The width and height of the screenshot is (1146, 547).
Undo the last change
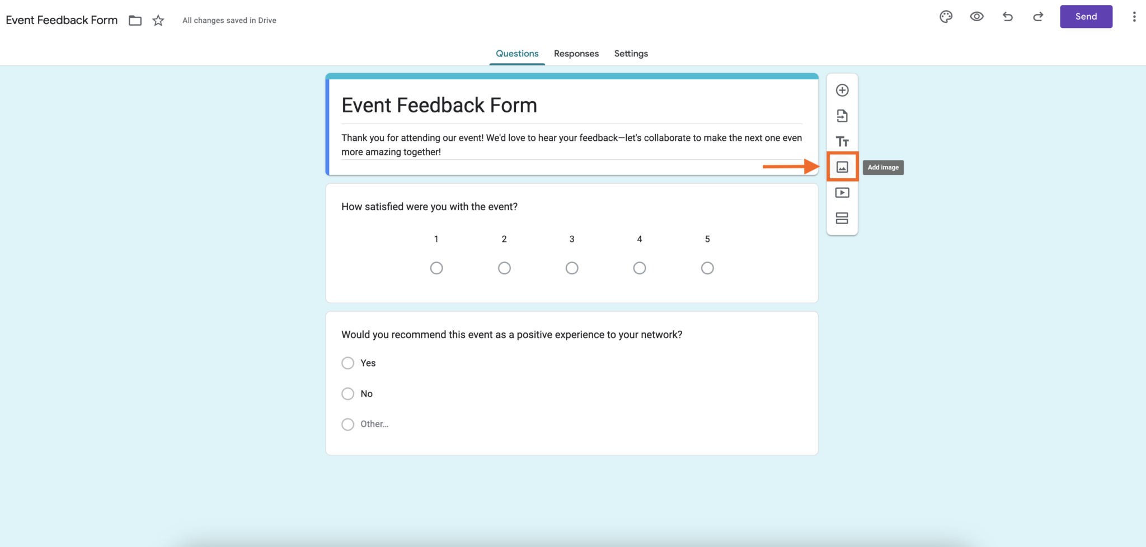click(1008, 17)
